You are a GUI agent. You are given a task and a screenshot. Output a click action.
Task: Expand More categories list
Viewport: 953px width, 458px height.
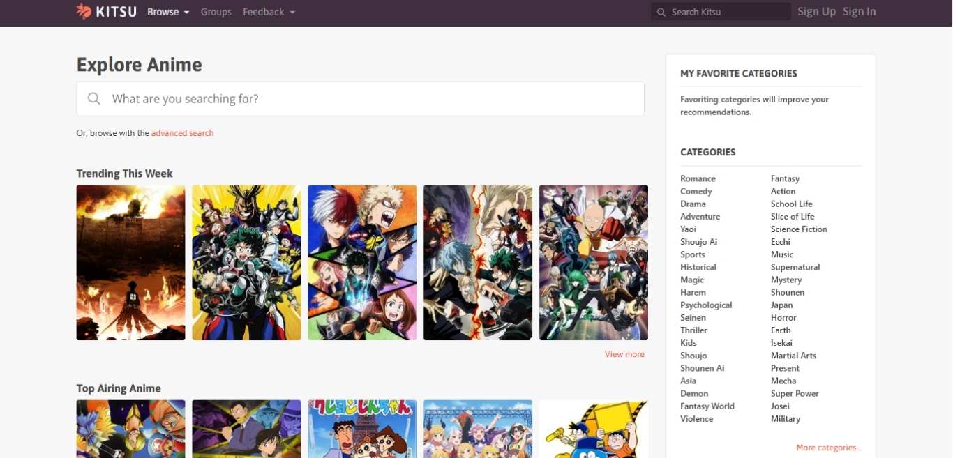(828, 448)
